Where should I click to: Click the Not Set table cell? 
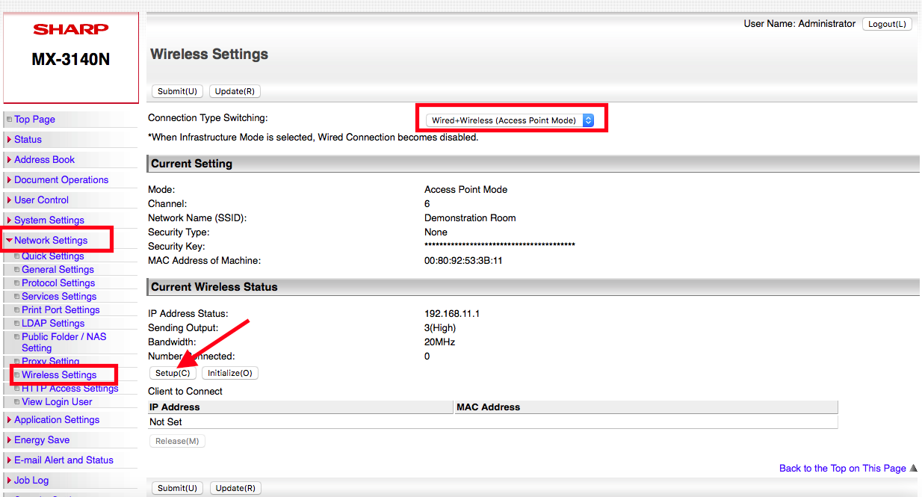tap(493, 422)
